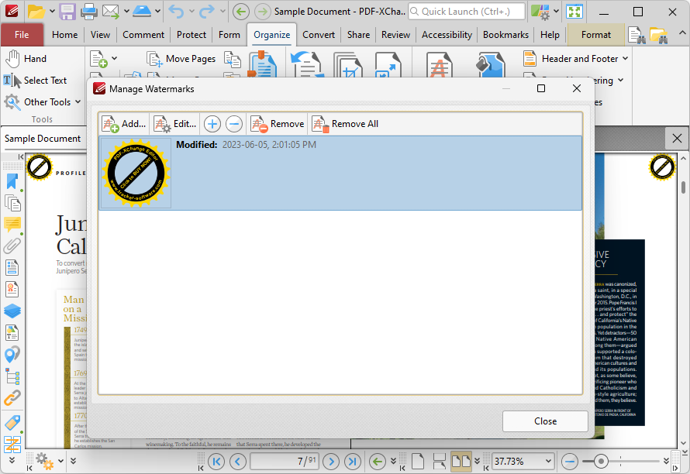Open the Links panel icon in sidebar
This screenshot has height=474, width=690.
click(x=12, y=398)
